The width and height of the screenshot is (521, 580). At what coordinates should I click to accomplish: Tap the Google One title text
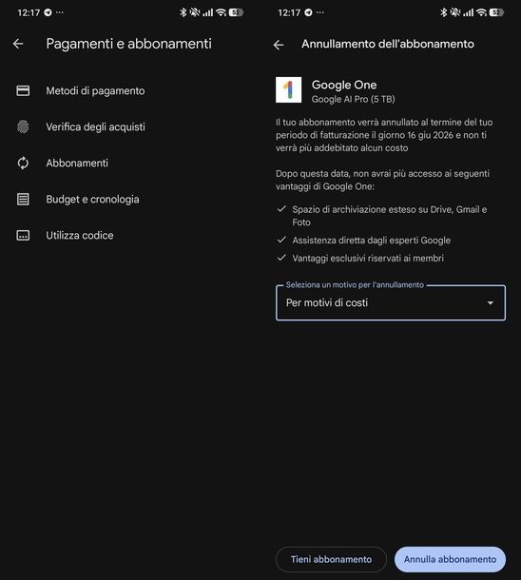(x=344, y=85)
